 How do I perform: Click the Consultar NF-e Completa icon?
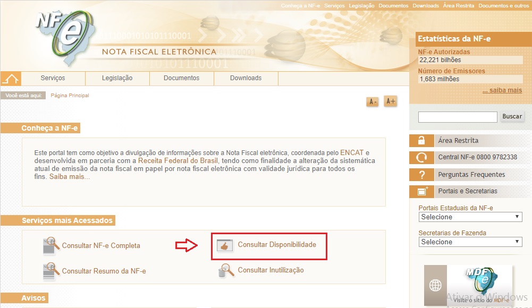[x=52, y=246]
